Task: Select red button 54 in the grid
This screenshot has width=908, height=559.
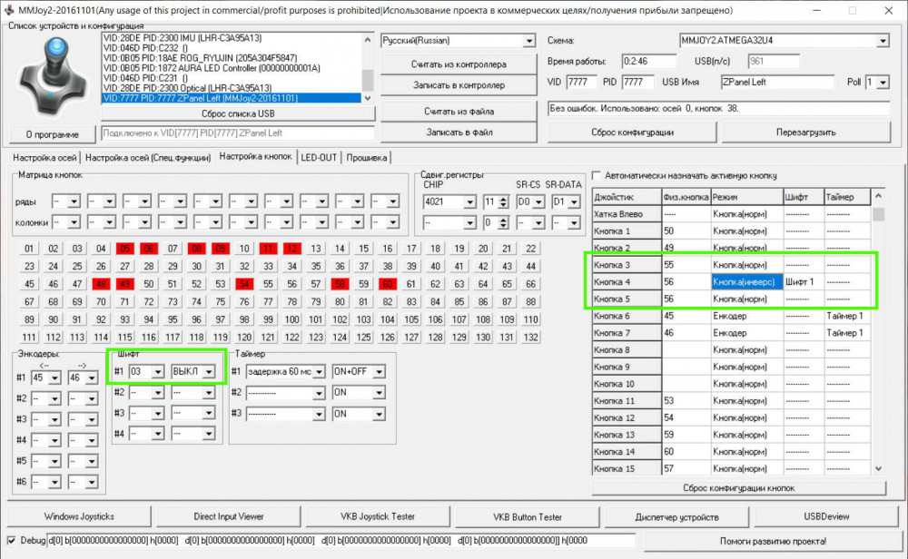Action: pos(243,284)
